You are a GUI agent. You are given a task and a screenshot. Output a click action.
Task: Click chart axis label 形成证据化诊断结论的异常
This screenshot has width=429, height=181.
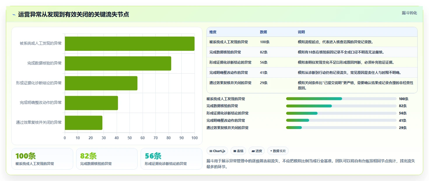click(x=39, y=83)
